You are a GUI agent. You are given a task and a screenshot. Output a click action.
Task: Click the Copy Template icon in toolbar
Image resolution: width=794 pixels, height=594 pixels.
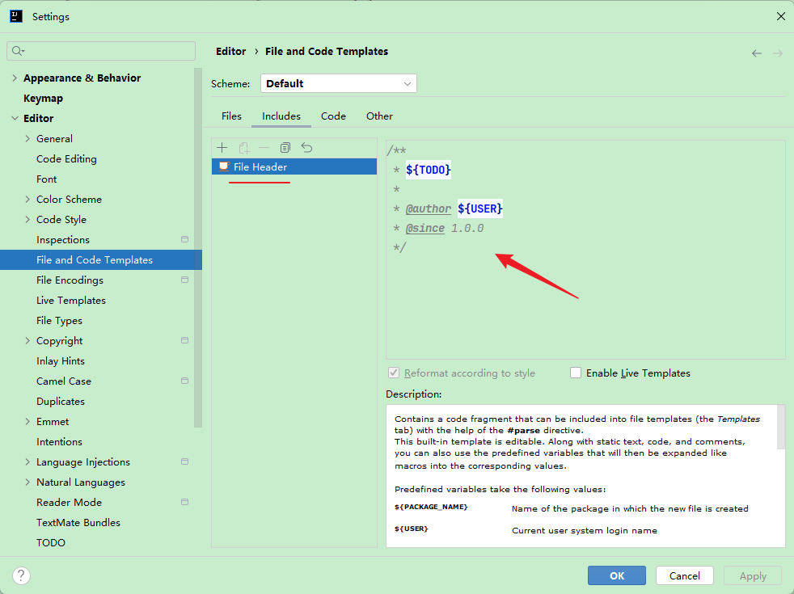(x=285, y=148)
